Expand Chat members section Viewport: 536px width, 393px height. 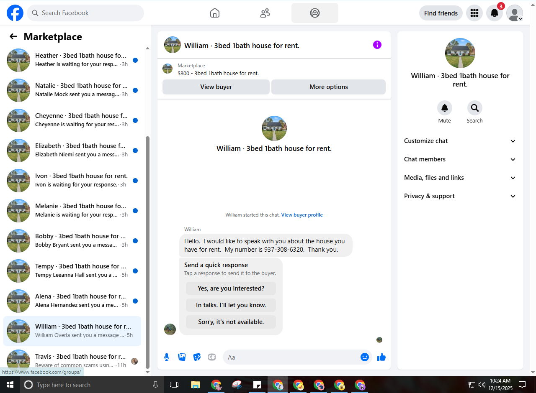pyautogui.click(x=460, y=159)
